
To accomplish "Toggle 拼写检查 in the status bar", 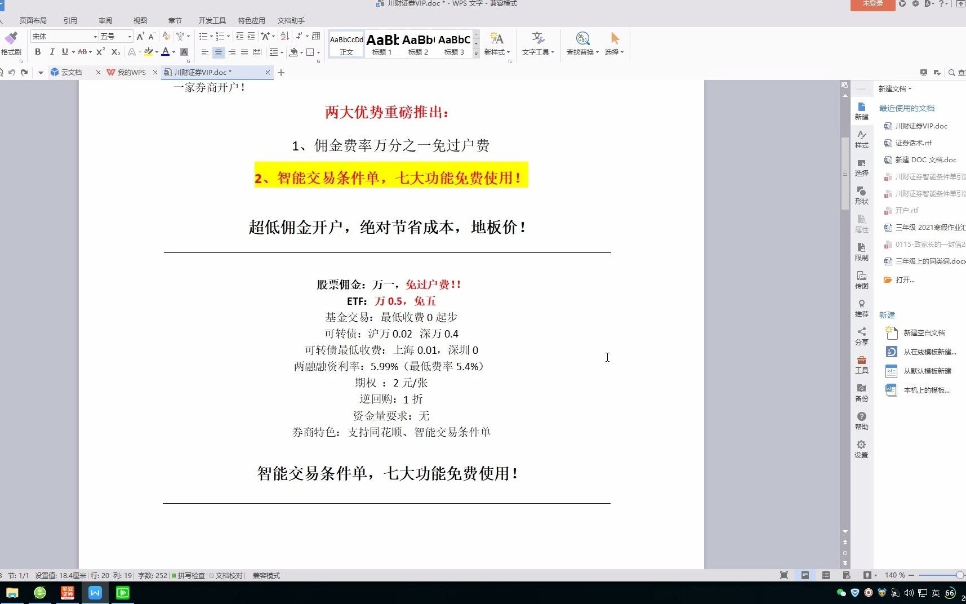I will [x=188, y=575].
